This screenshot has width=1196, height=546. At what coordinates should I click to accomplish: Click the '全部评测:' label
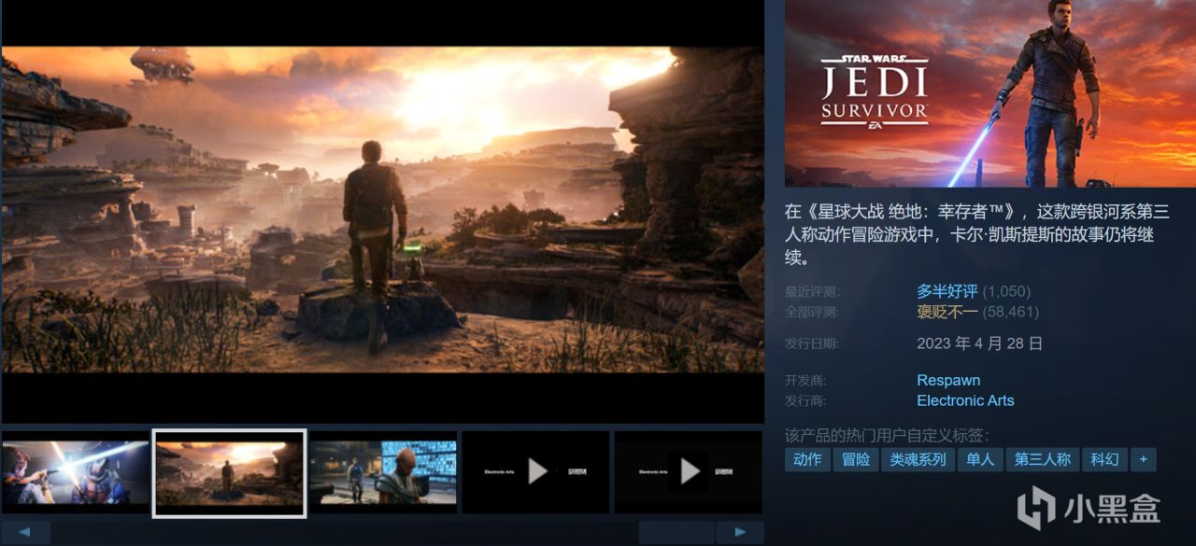coord(812,312)
